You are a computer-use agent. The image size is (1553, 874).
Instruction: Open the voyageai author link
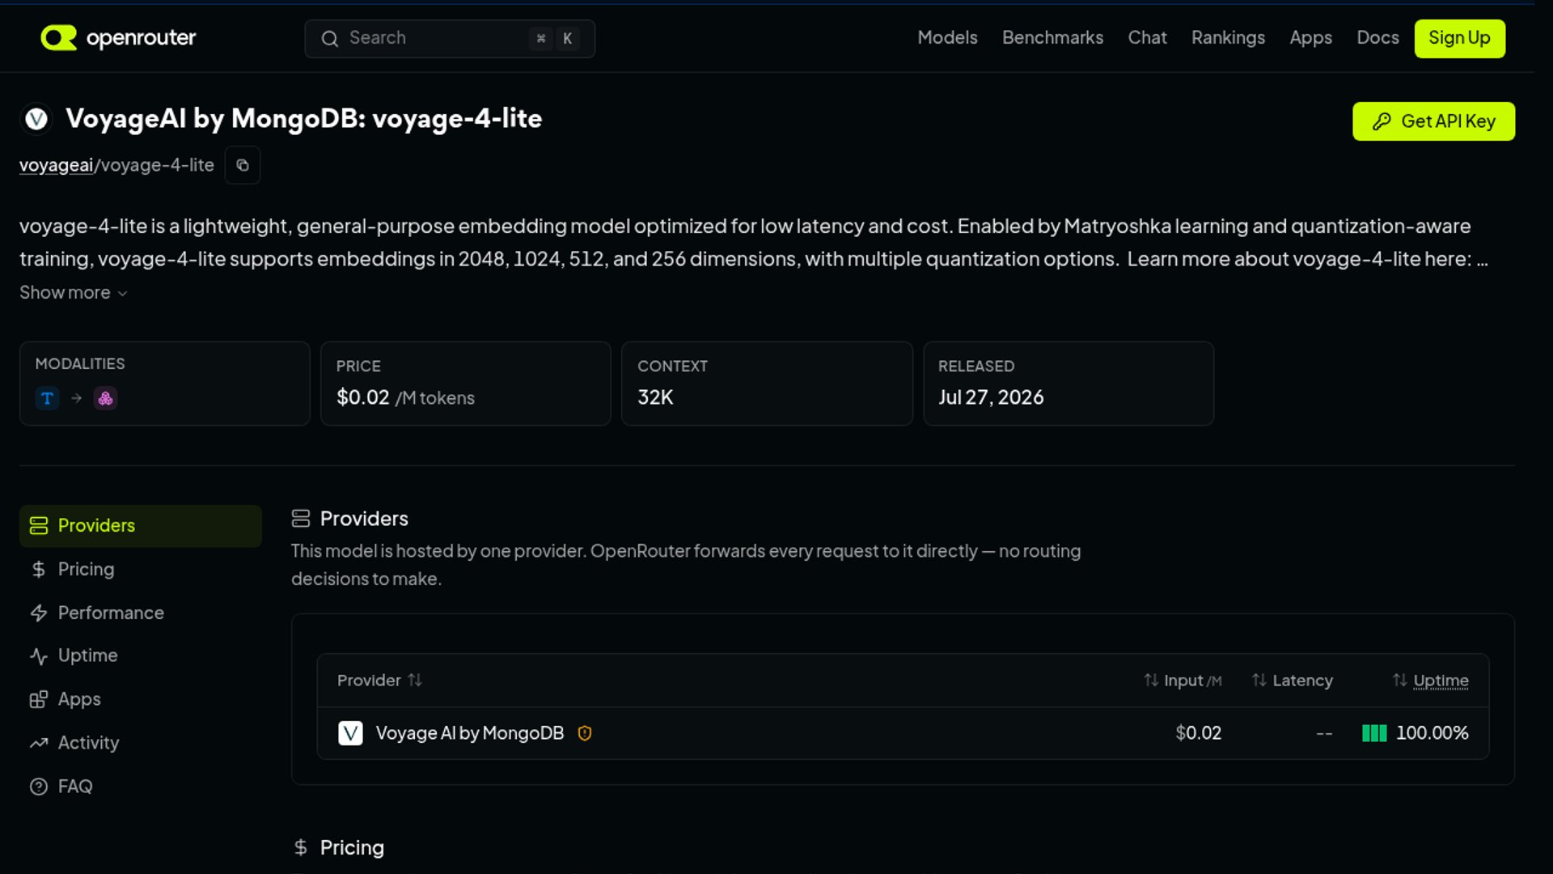point(56,165)
